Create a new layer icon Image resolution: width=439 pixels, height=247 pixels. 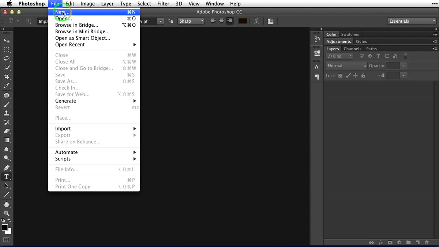pyautogui.click(x=417, y=243)
